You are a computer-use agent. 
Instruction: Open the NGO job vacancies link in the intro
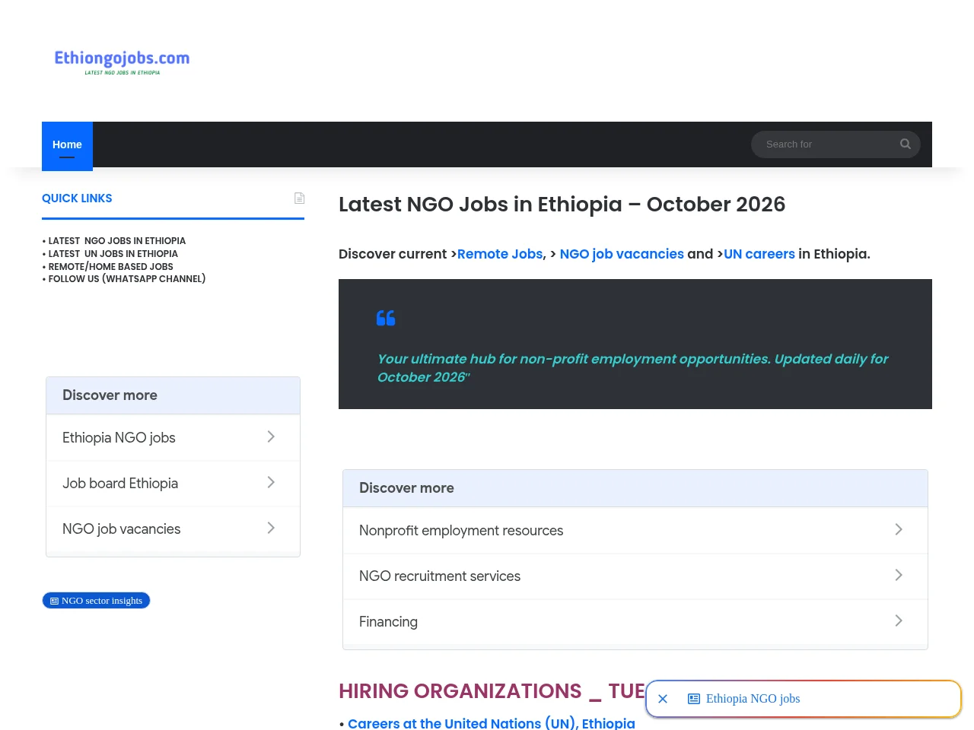tap(622, 254)
